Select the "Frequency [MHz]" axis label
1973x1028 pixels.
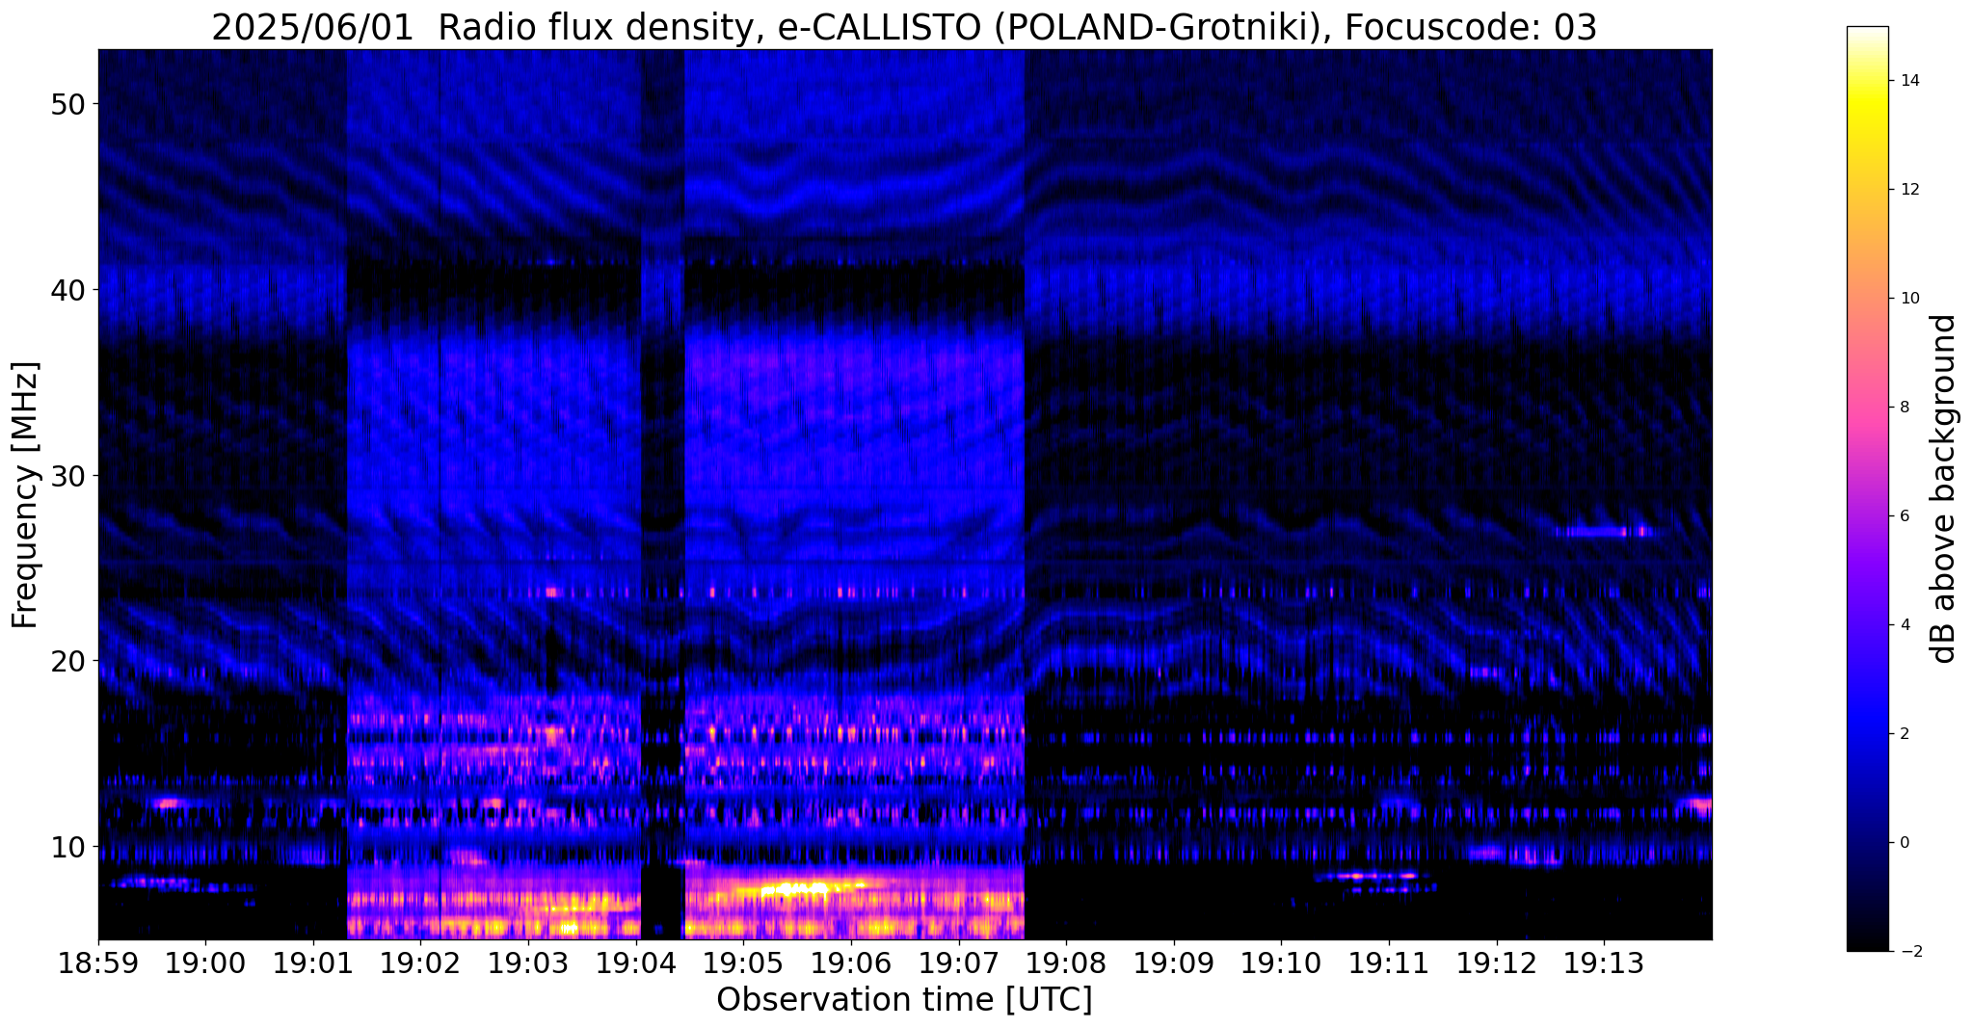point(25,495)
